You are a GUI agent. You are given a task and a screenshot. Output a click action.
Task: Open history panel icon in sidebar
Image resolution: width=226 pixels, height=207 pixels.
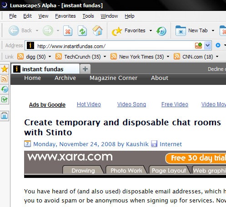pos(5,89)
